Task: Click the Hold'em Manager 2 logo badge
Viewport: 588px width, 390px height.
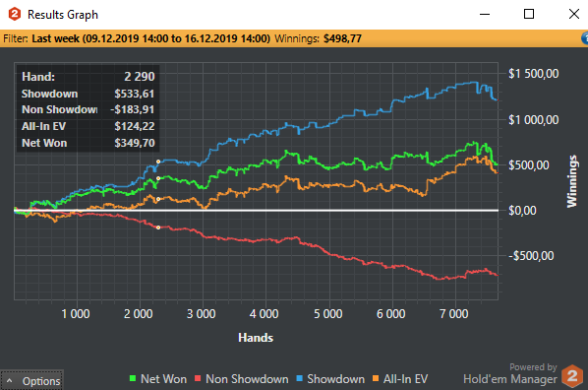Action: [x=572, y=376]
